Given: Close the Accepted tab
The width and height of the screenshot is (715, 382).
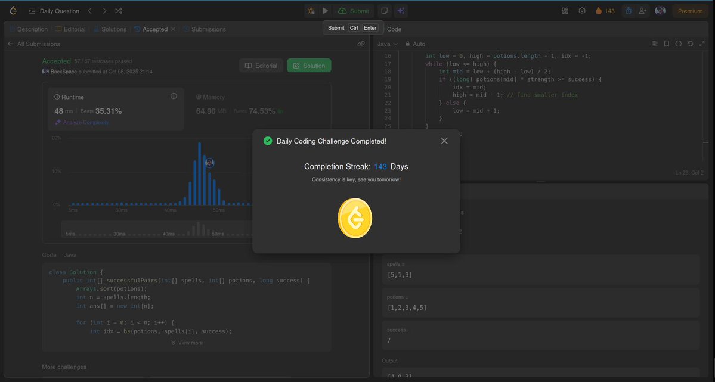Looking at the screenshot, I should [x=173, y=29].
